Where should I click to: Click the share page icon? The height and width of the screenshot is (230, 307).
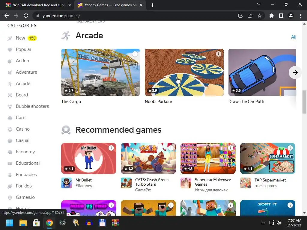coord(250,16)
